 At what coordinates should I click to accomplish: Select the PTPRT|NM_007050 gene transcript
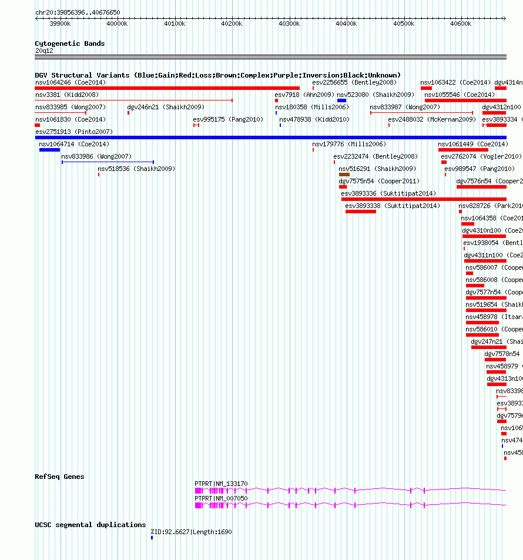click(x=350, y=505)
